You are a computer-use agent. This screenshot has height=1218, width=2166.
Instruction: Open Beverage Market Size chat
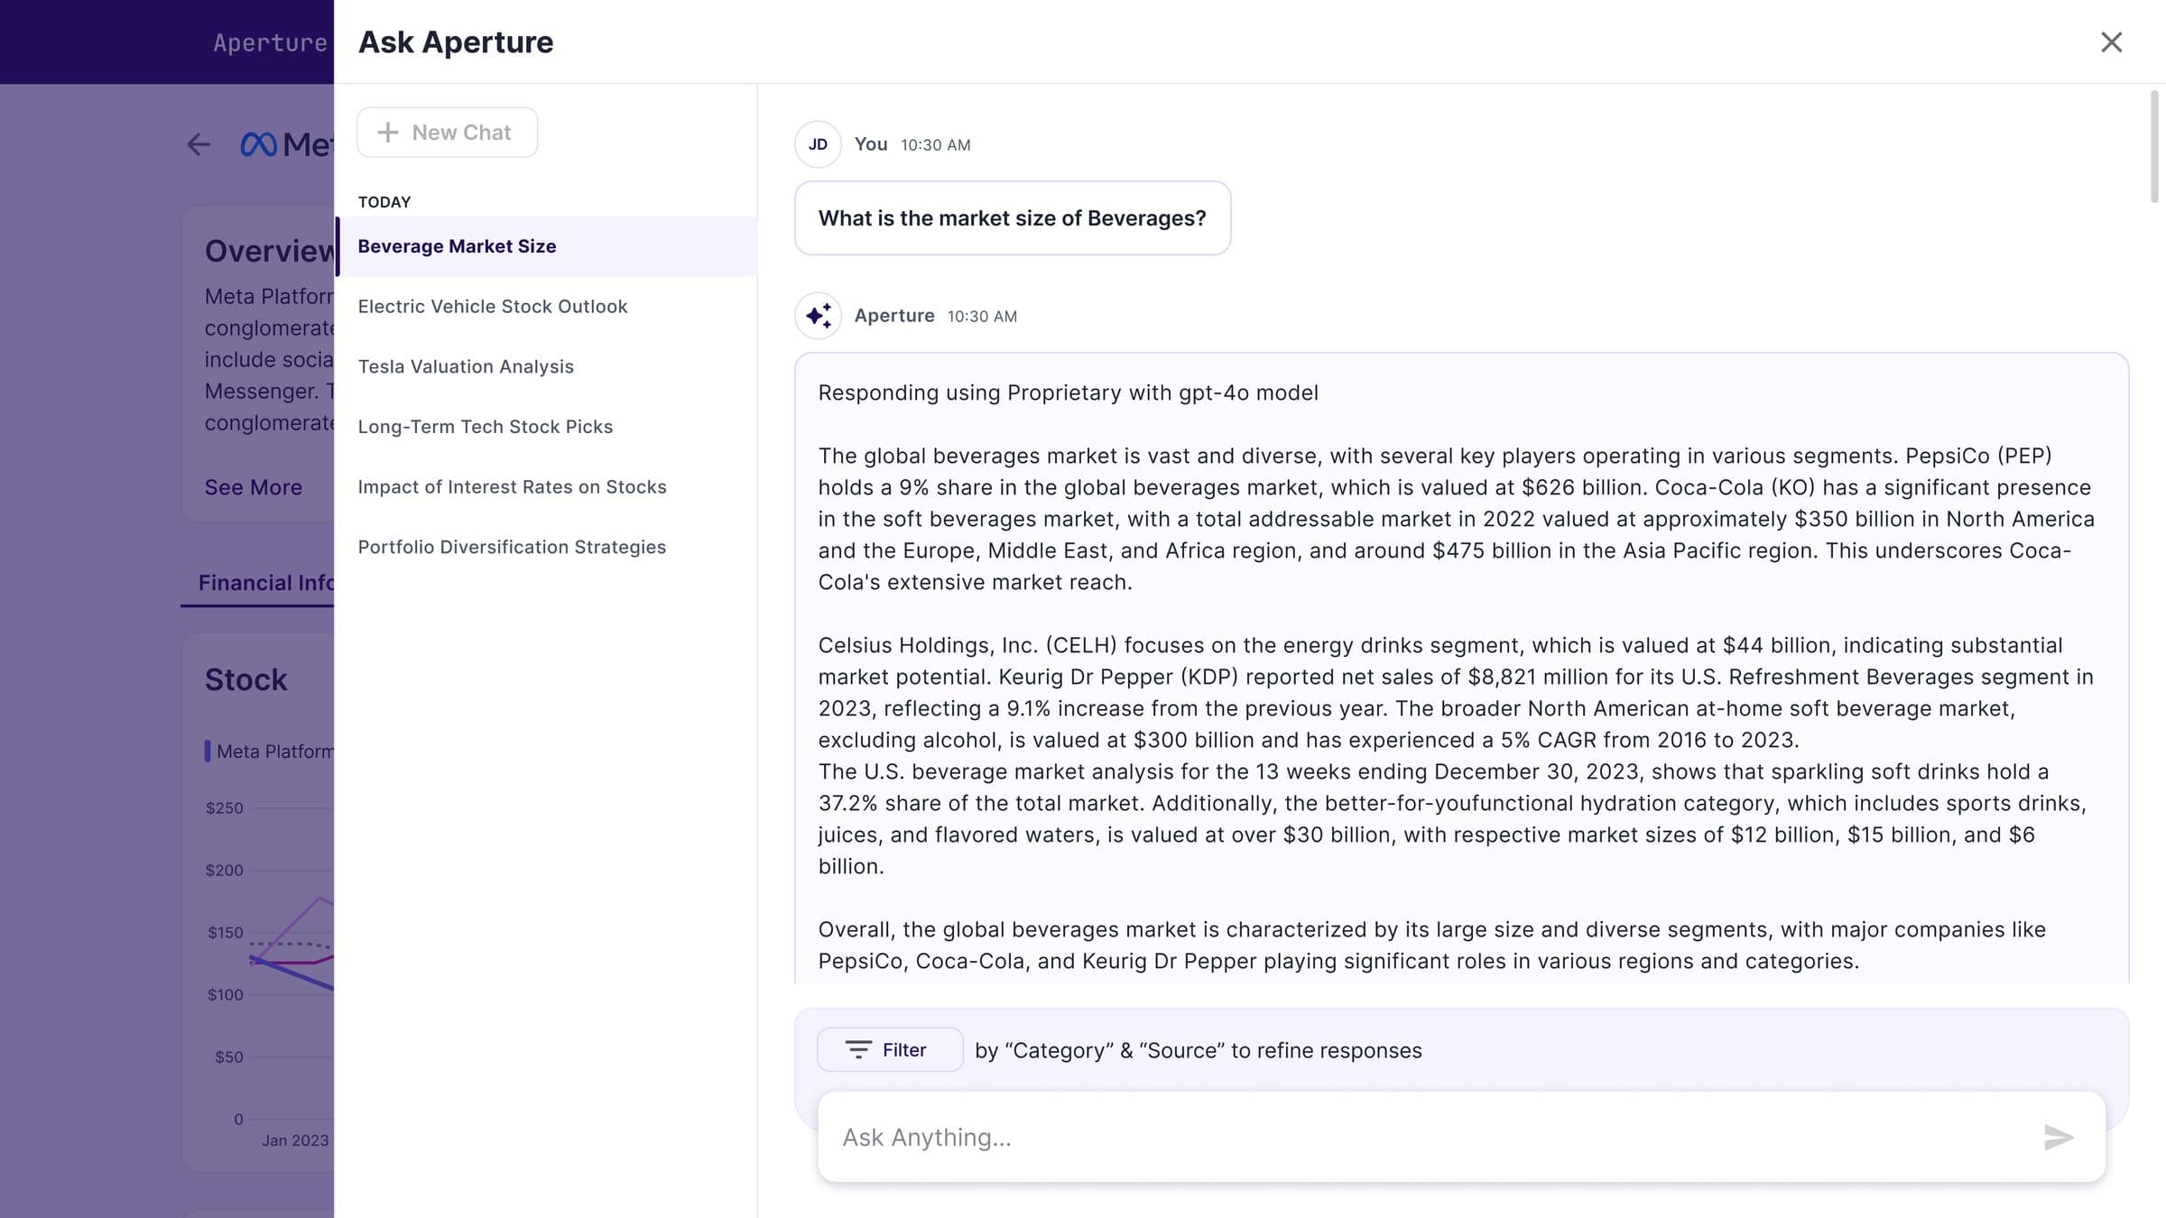point(545,246)
